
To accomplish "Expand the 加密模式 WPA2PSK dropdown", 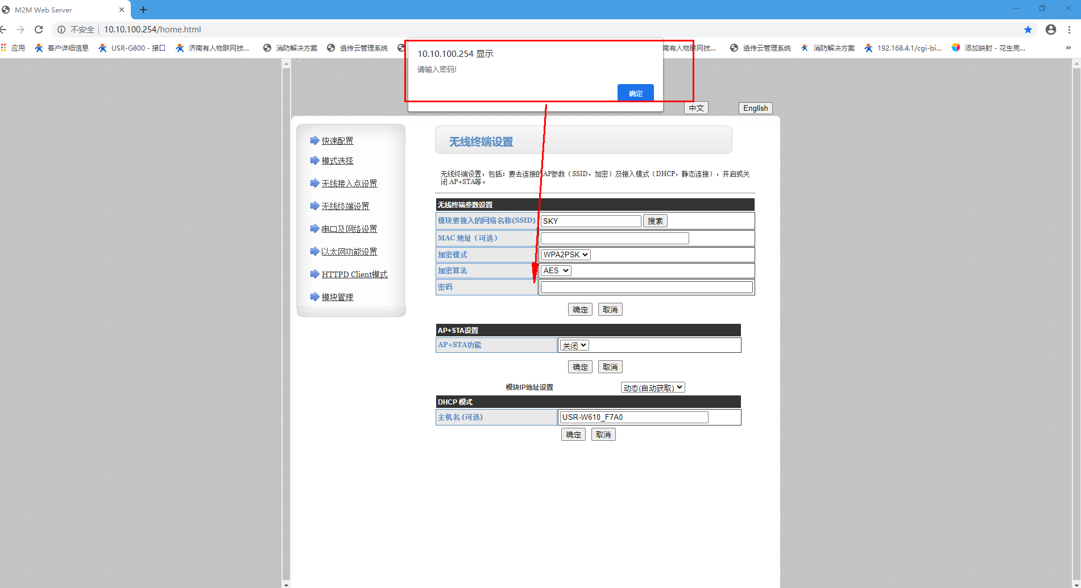I will tap(565, 255).
